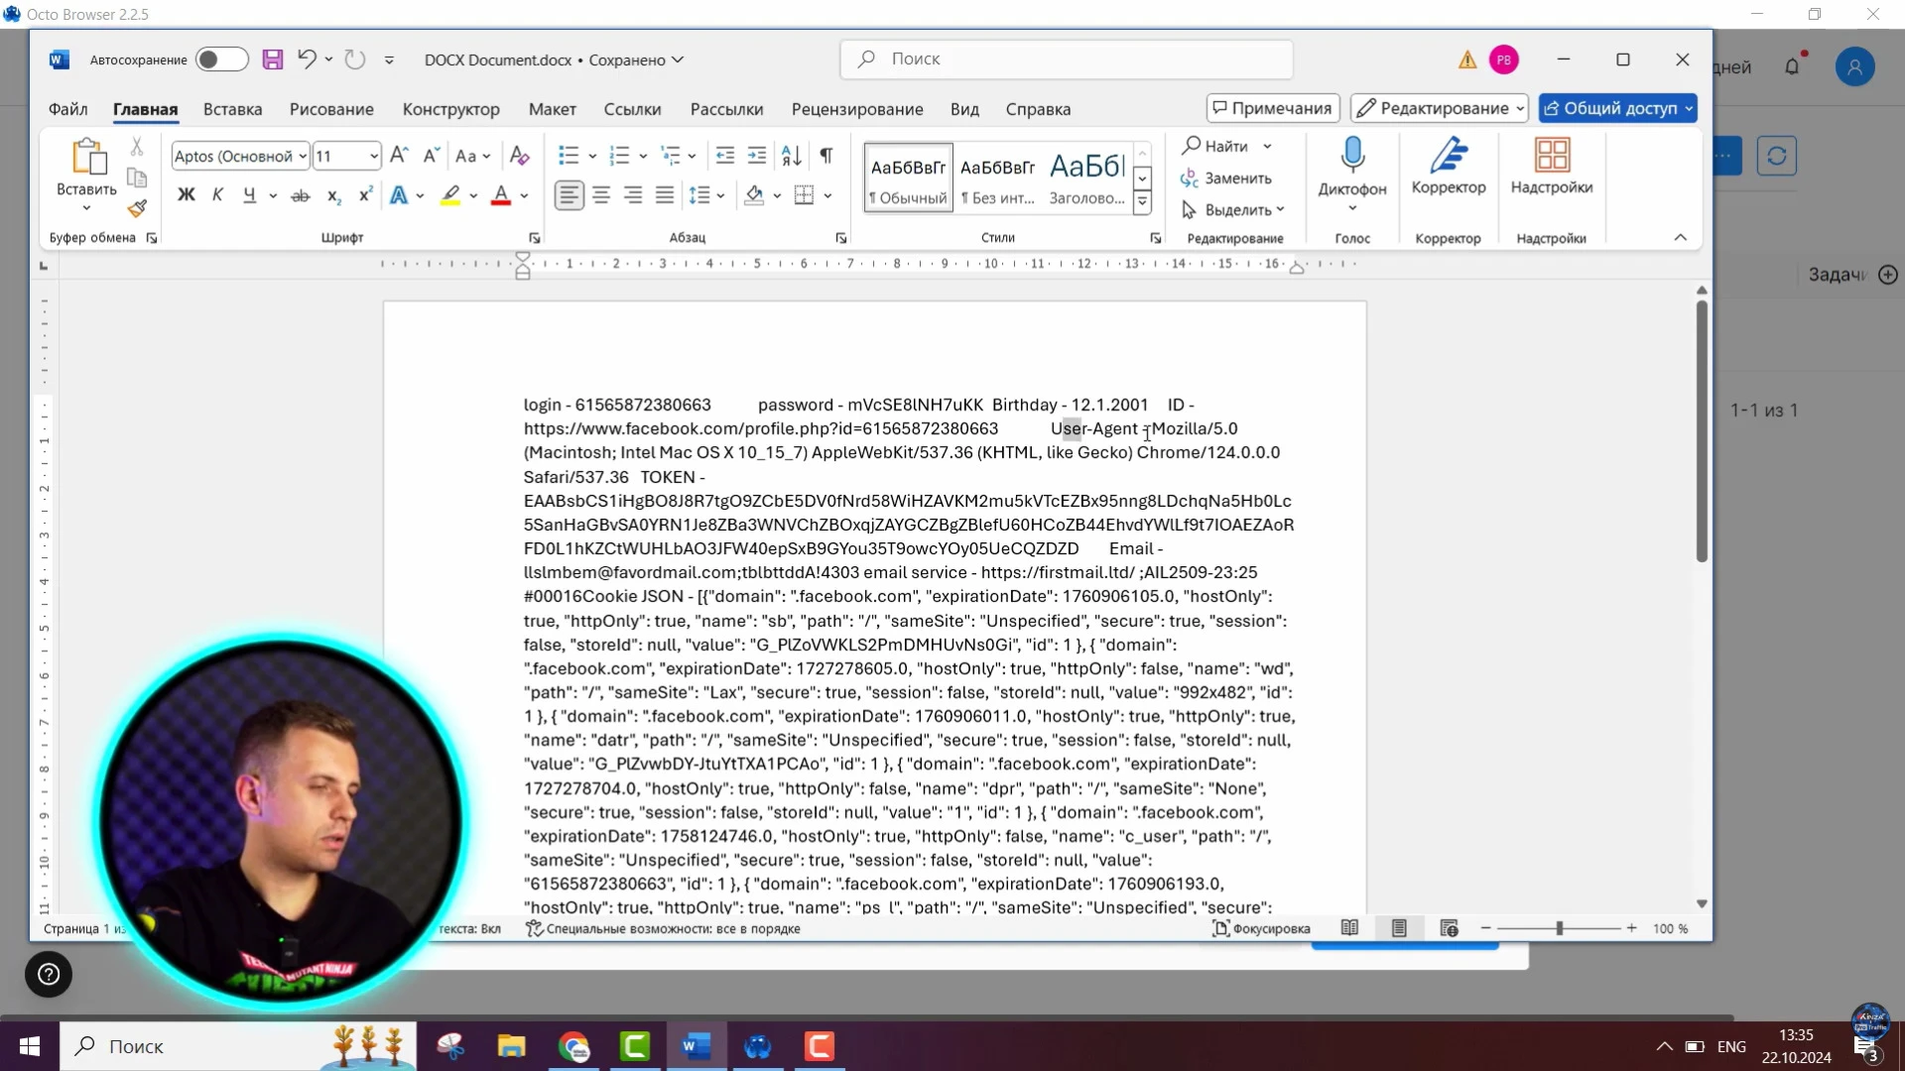The image size is (1905, 1071).
Task: Apply subscript formatting
Action: click(x=334, y=195)
